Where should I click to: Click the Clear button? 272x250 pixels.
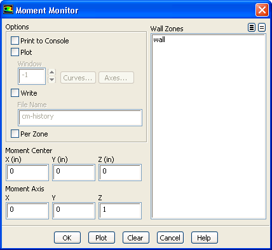point(136,238)
